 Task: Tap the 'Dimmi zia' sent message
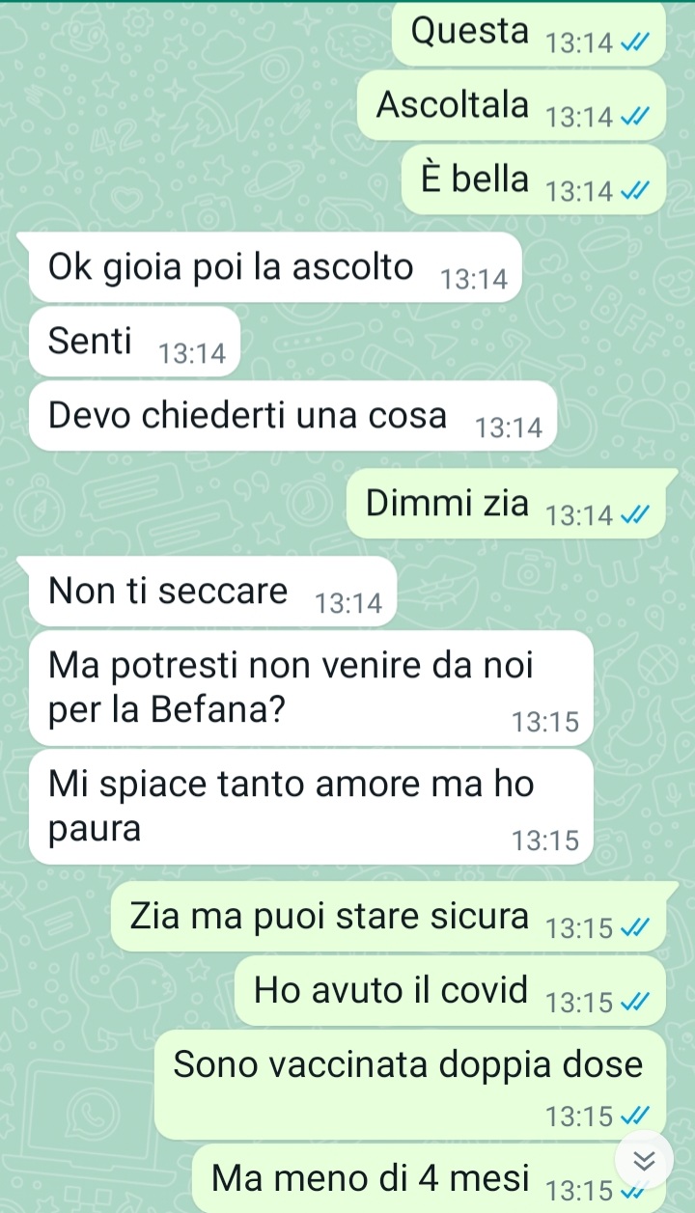pyautogui.click(x=513, y=504)
